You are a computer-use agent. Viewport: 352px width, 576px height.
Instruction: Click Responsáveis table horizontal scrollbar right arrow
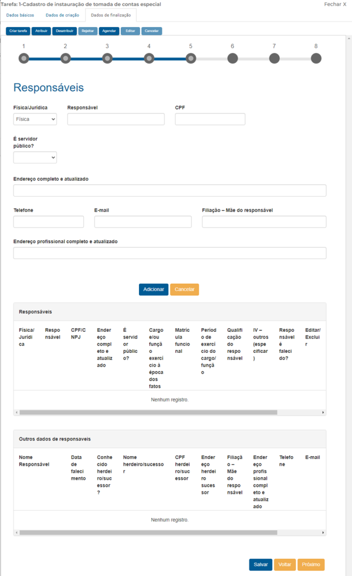pos(323,413)
